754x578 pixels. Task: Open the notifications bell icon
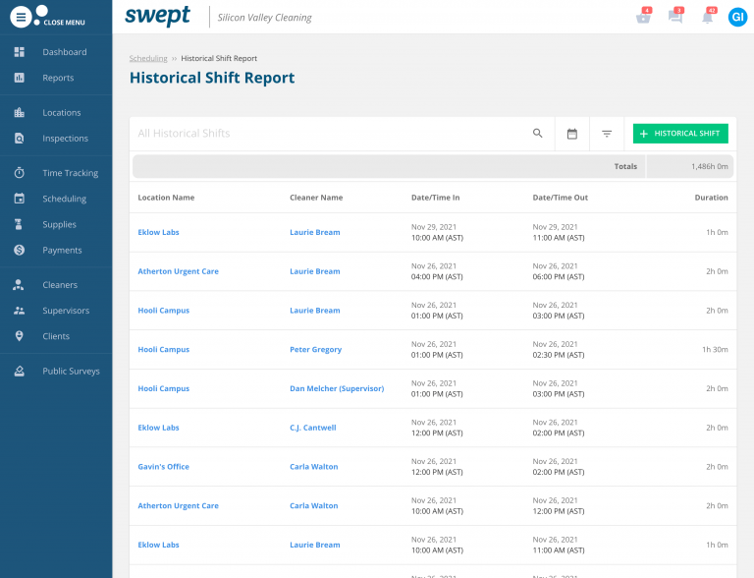[708, 17]
